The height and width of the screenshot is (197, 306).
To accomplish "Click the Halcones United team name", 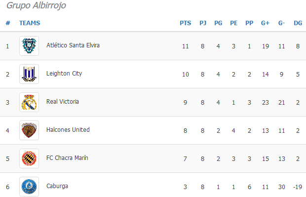I will [68, 130].
